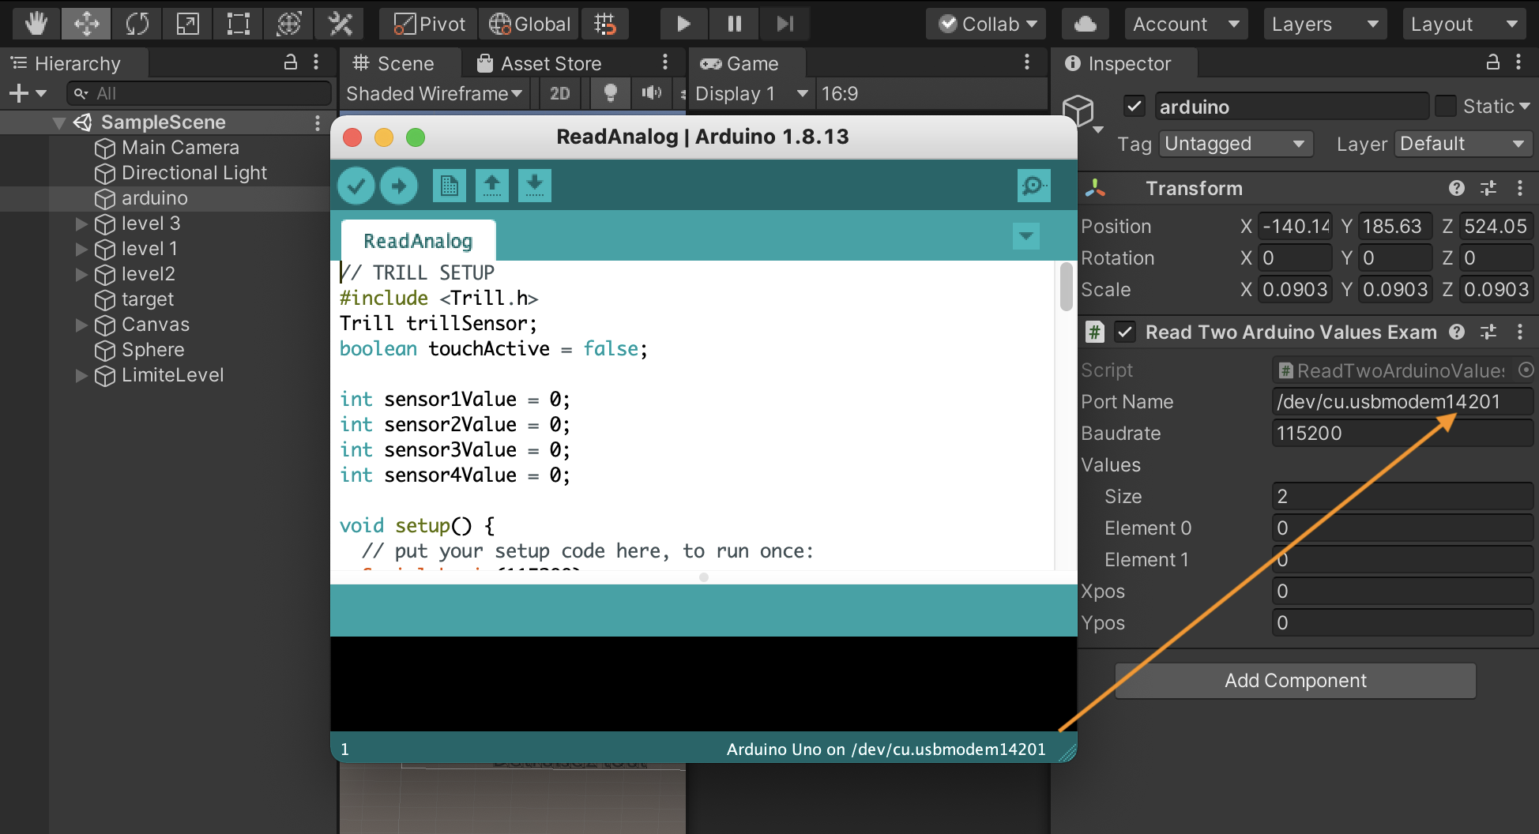
Task: Expand the Canvas object
Action: [x=81, y=325]
